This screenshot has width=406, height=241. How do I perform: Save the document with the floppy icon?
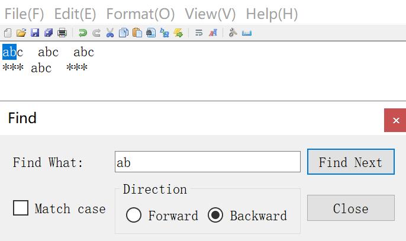click(x=35, y=33)
